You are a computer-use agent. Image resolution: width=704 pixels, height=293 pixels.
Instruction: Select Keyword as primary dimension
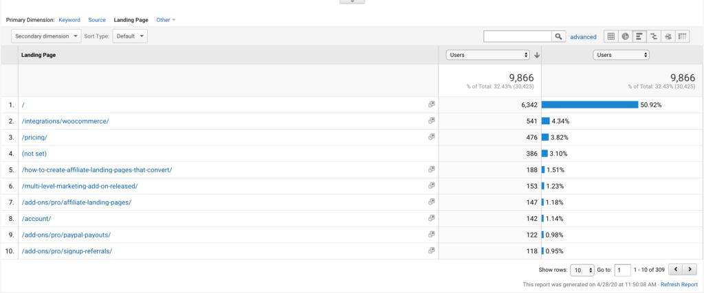[x=69, y=20]
